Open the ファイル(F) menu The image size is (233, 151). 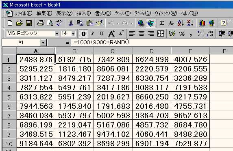point(23,13)
